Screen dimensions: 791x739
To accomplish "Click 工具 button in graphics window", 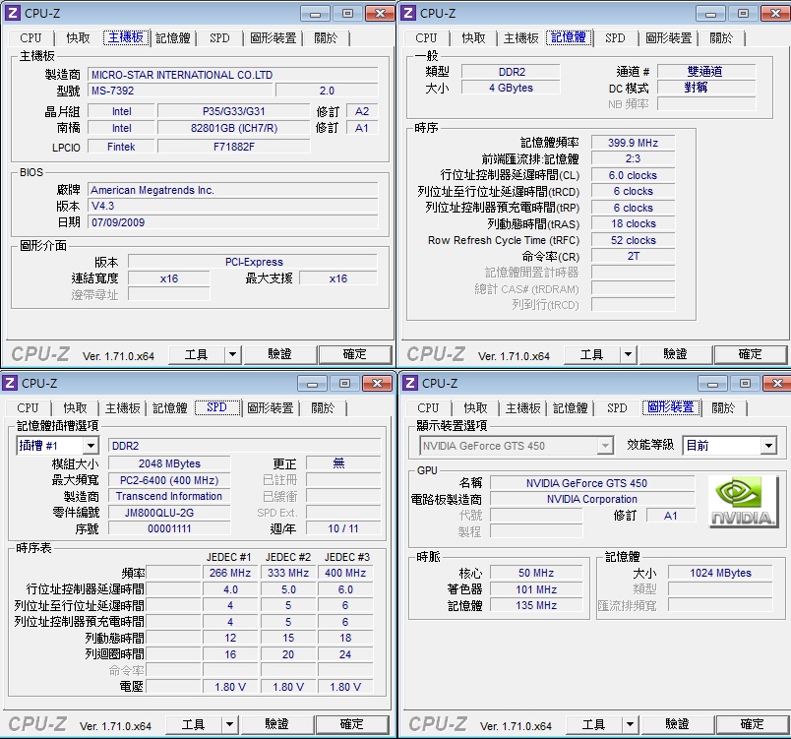I will click(x=594, y=725).
